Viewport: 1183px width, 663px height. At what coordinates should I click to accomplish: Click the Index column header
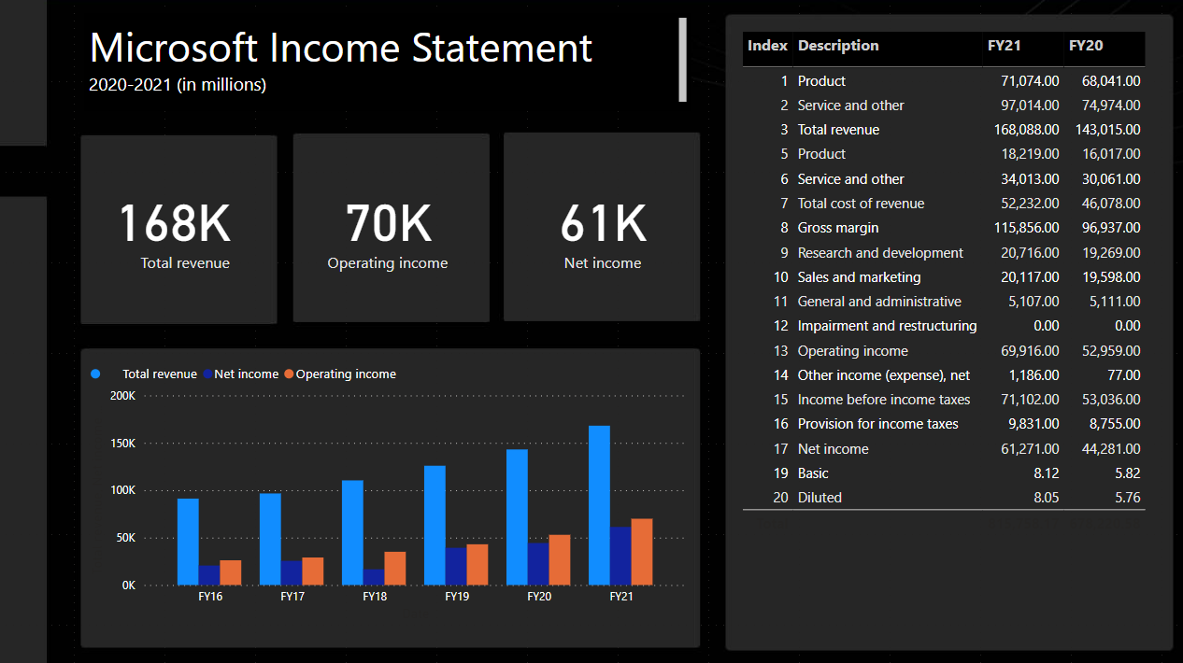[x=767, y=46]
